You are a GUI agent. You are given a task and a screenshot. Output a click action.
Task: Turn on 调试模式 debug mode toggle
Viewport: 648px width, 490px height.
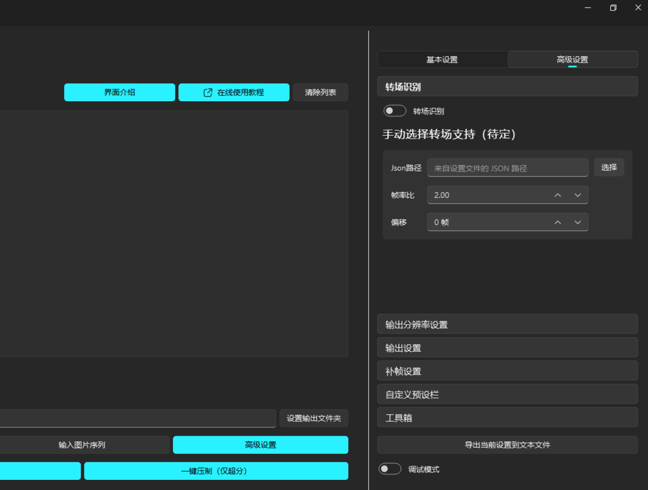click(390, 469)
